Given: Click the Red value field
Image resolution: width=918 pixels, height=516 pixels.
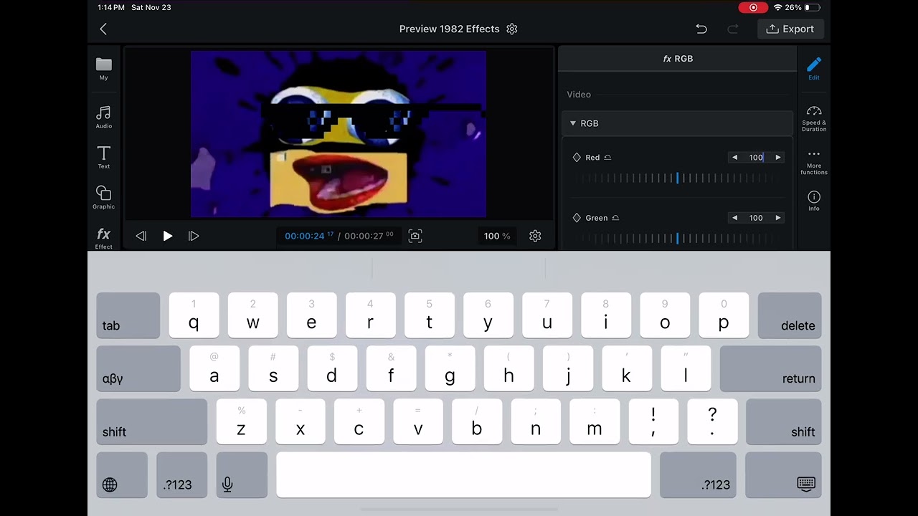Looking at the screenshot, I should pos(756,158).
